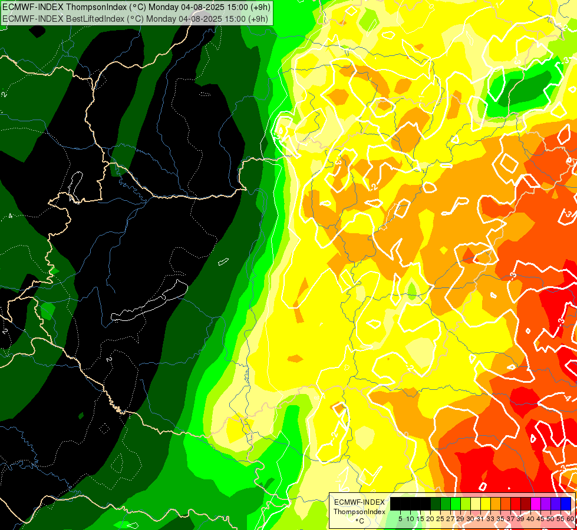Viewport: 577px width, 530px height.
Task: Click legend tick value '40'
Action: (530, 519)
